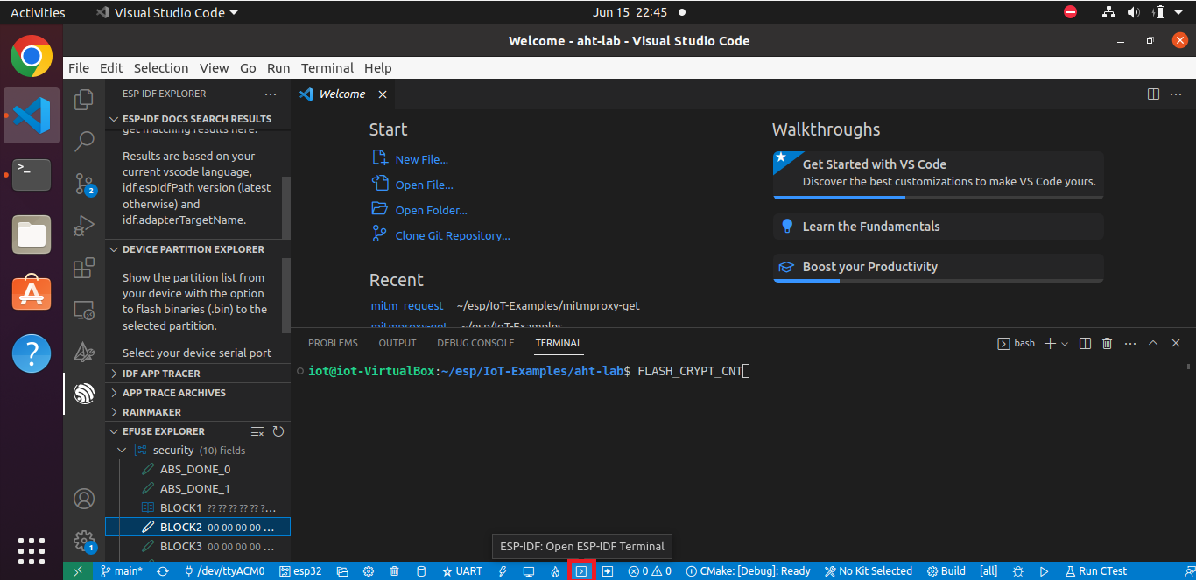Click the ESP-IDF current project folder icon
Viewport: 1196px width, 580px height.
point(342,571)
